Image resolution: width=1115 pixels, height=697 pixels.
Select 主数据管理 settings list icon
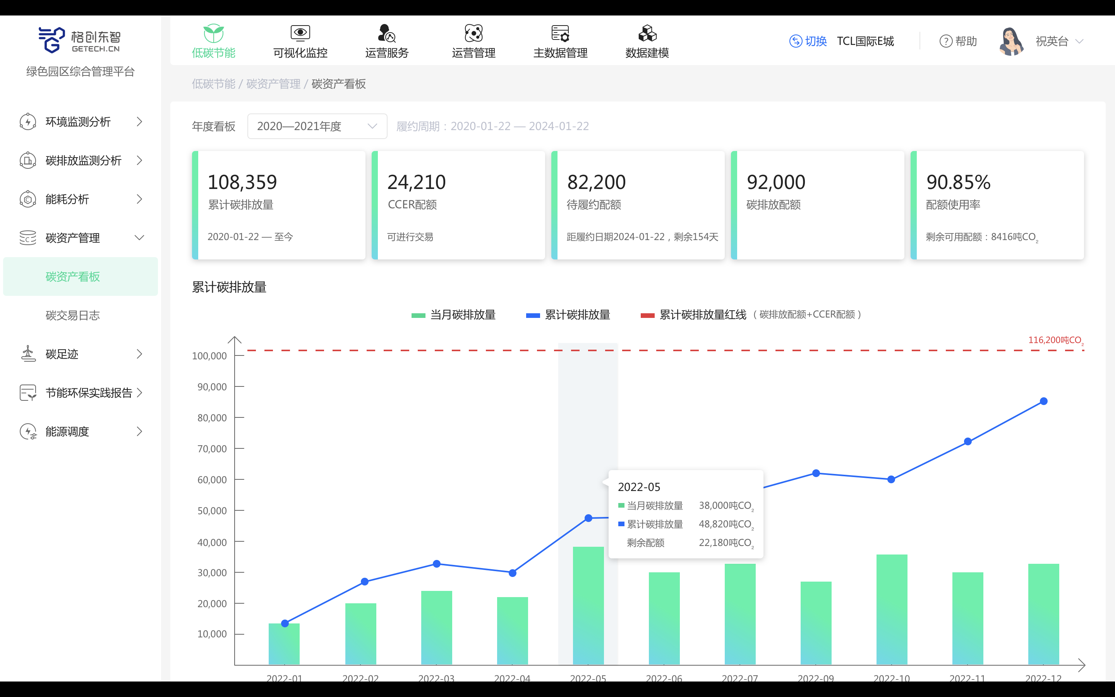point(560,33)
